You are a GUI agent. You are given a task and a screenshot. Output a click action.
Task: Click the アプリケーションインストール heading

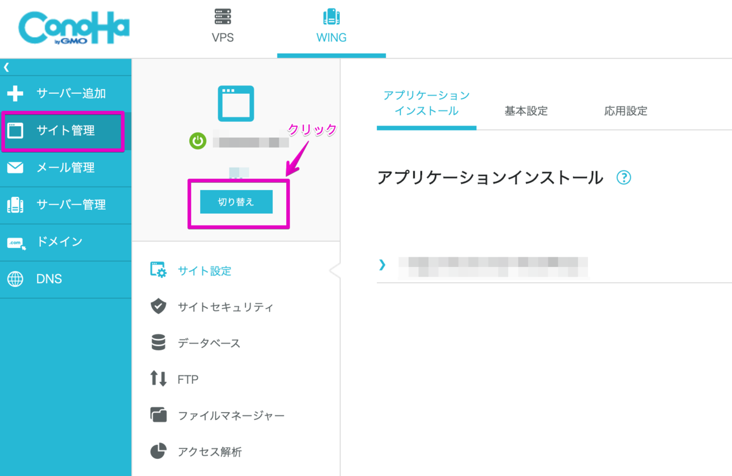pyautogui.click(x=490, y=178)
